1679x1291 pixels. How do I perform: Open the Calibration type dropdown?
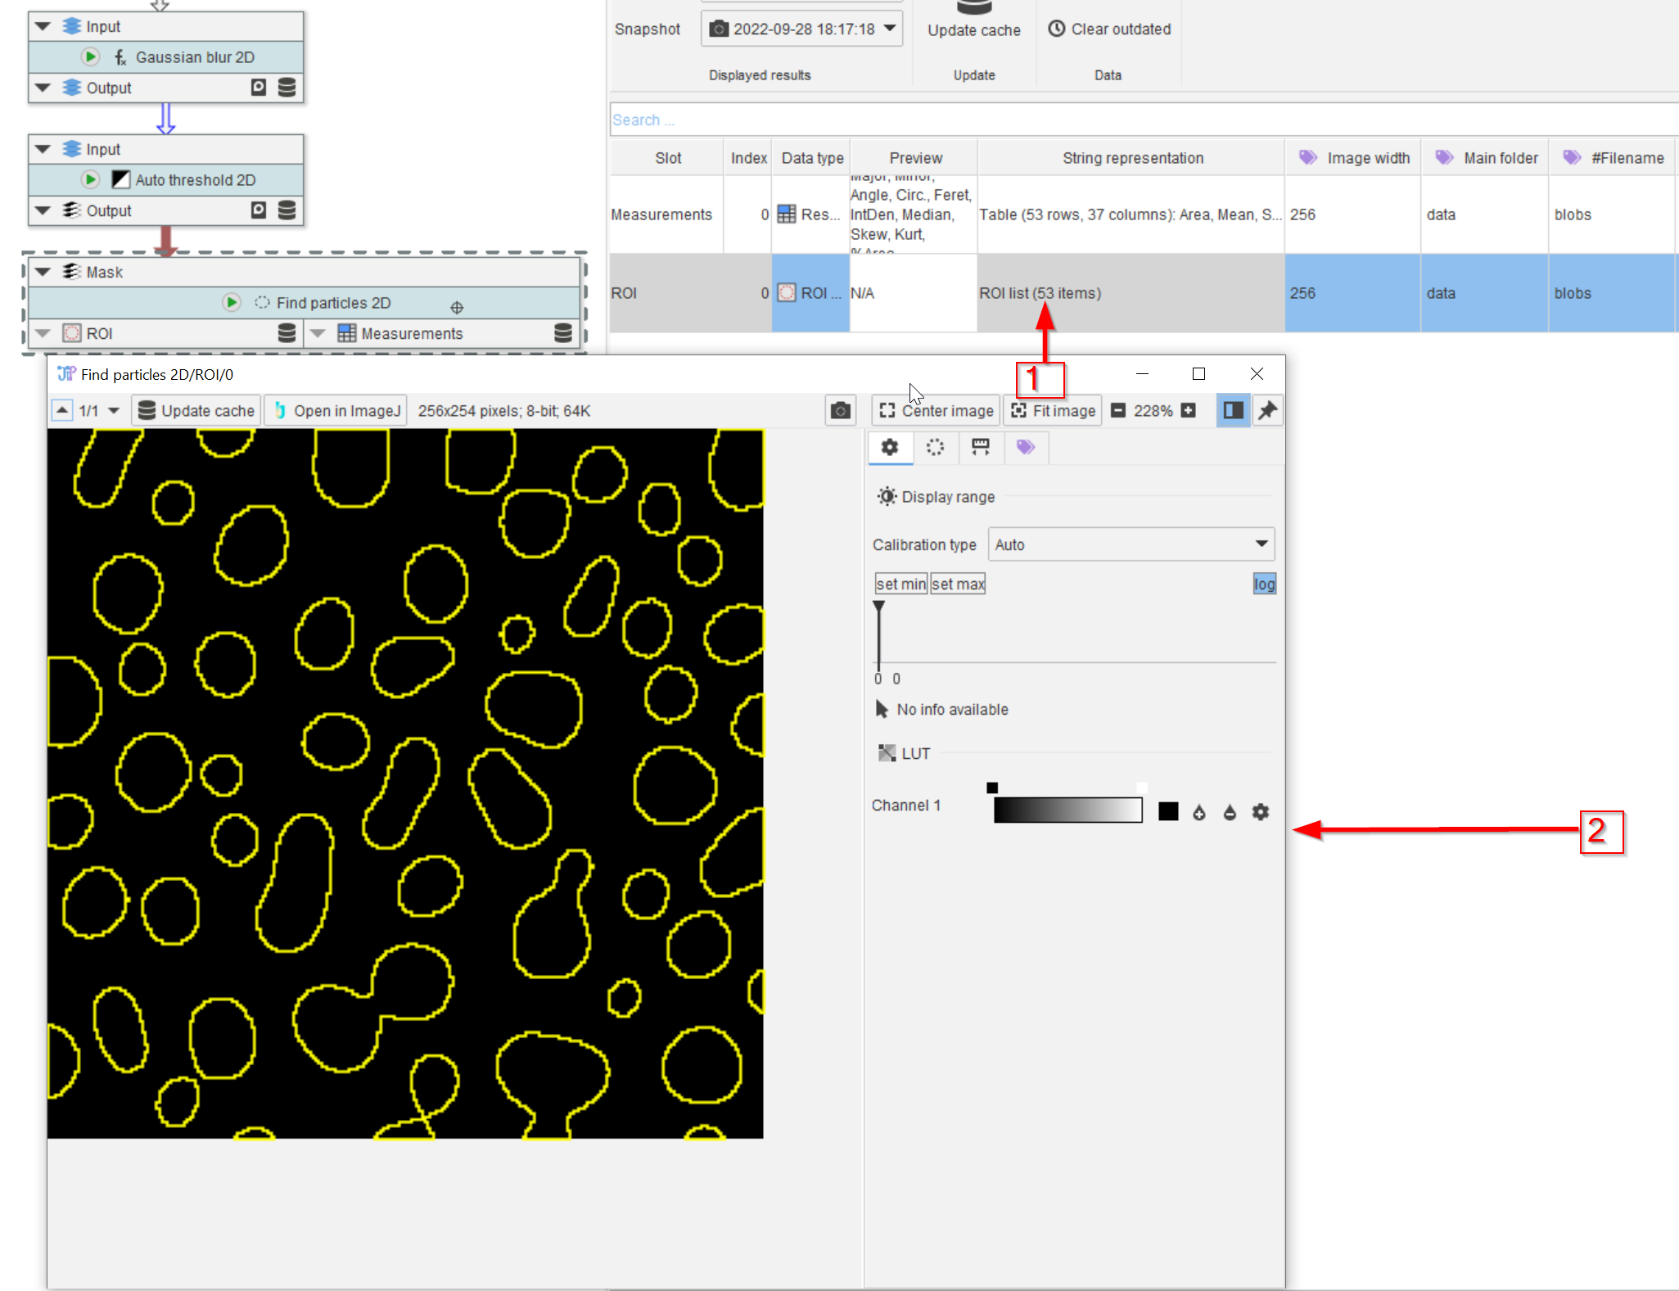[1131, 544]
